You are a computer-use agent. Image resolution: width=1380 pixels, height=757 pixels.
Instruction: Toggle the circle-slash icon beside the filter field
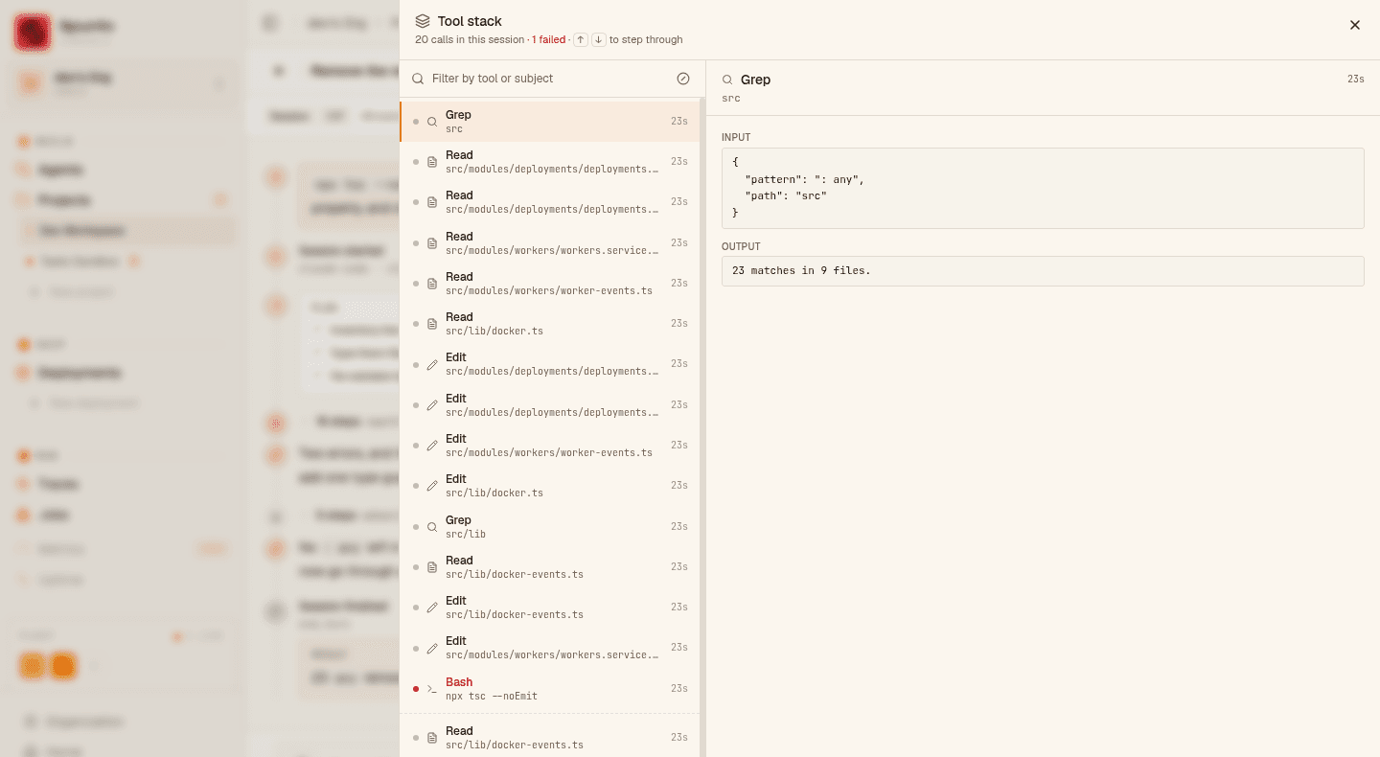pyautogui.click(x=683, y=79)
